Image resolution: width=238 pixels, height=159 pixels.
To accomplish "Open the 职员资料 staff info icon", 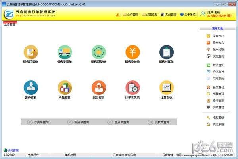I will coord(99,88).
